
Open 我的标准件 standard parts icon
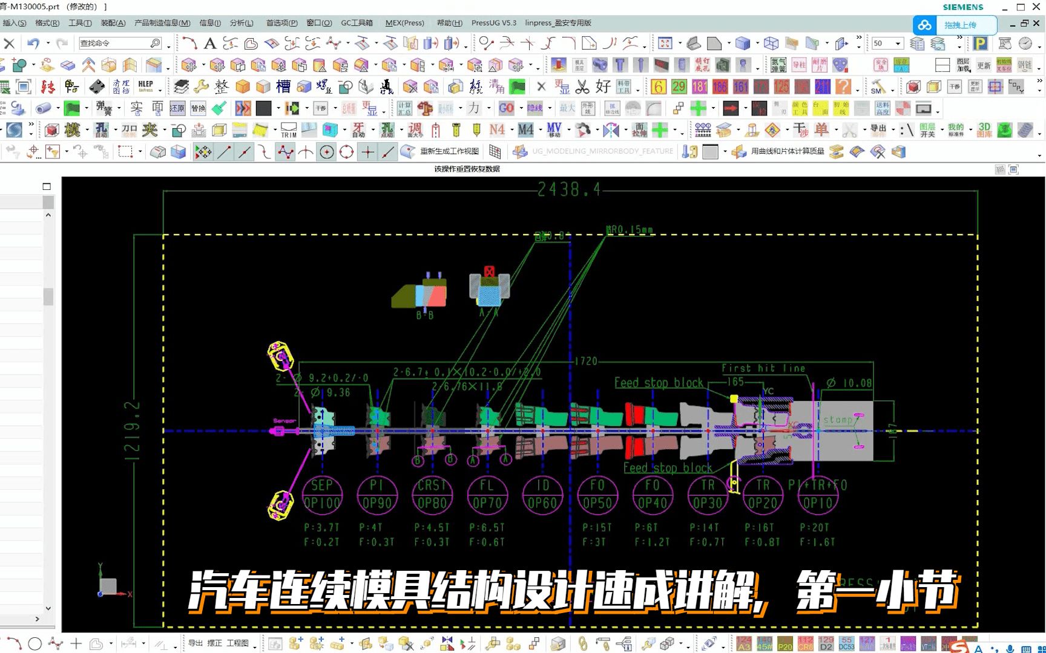[x=956, y=130]
